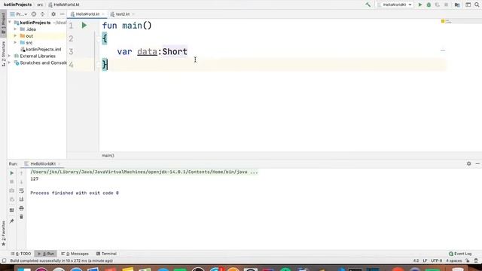Click the exit icon below the camera icon

[x=12, y=199]
